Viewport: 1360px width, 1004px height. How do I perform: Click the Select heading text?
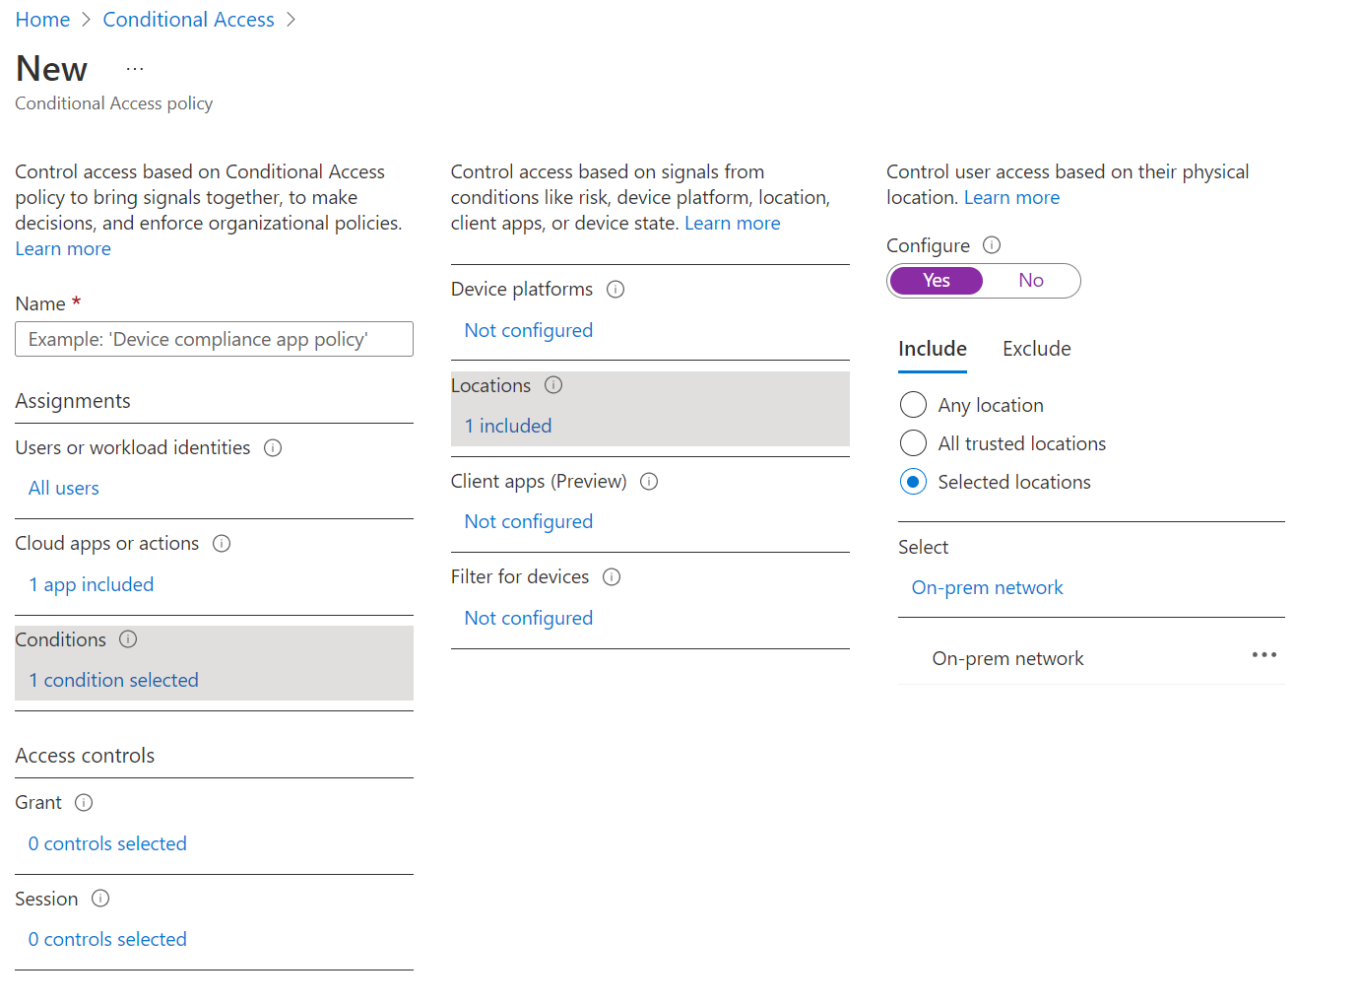(x=923, y=548)
